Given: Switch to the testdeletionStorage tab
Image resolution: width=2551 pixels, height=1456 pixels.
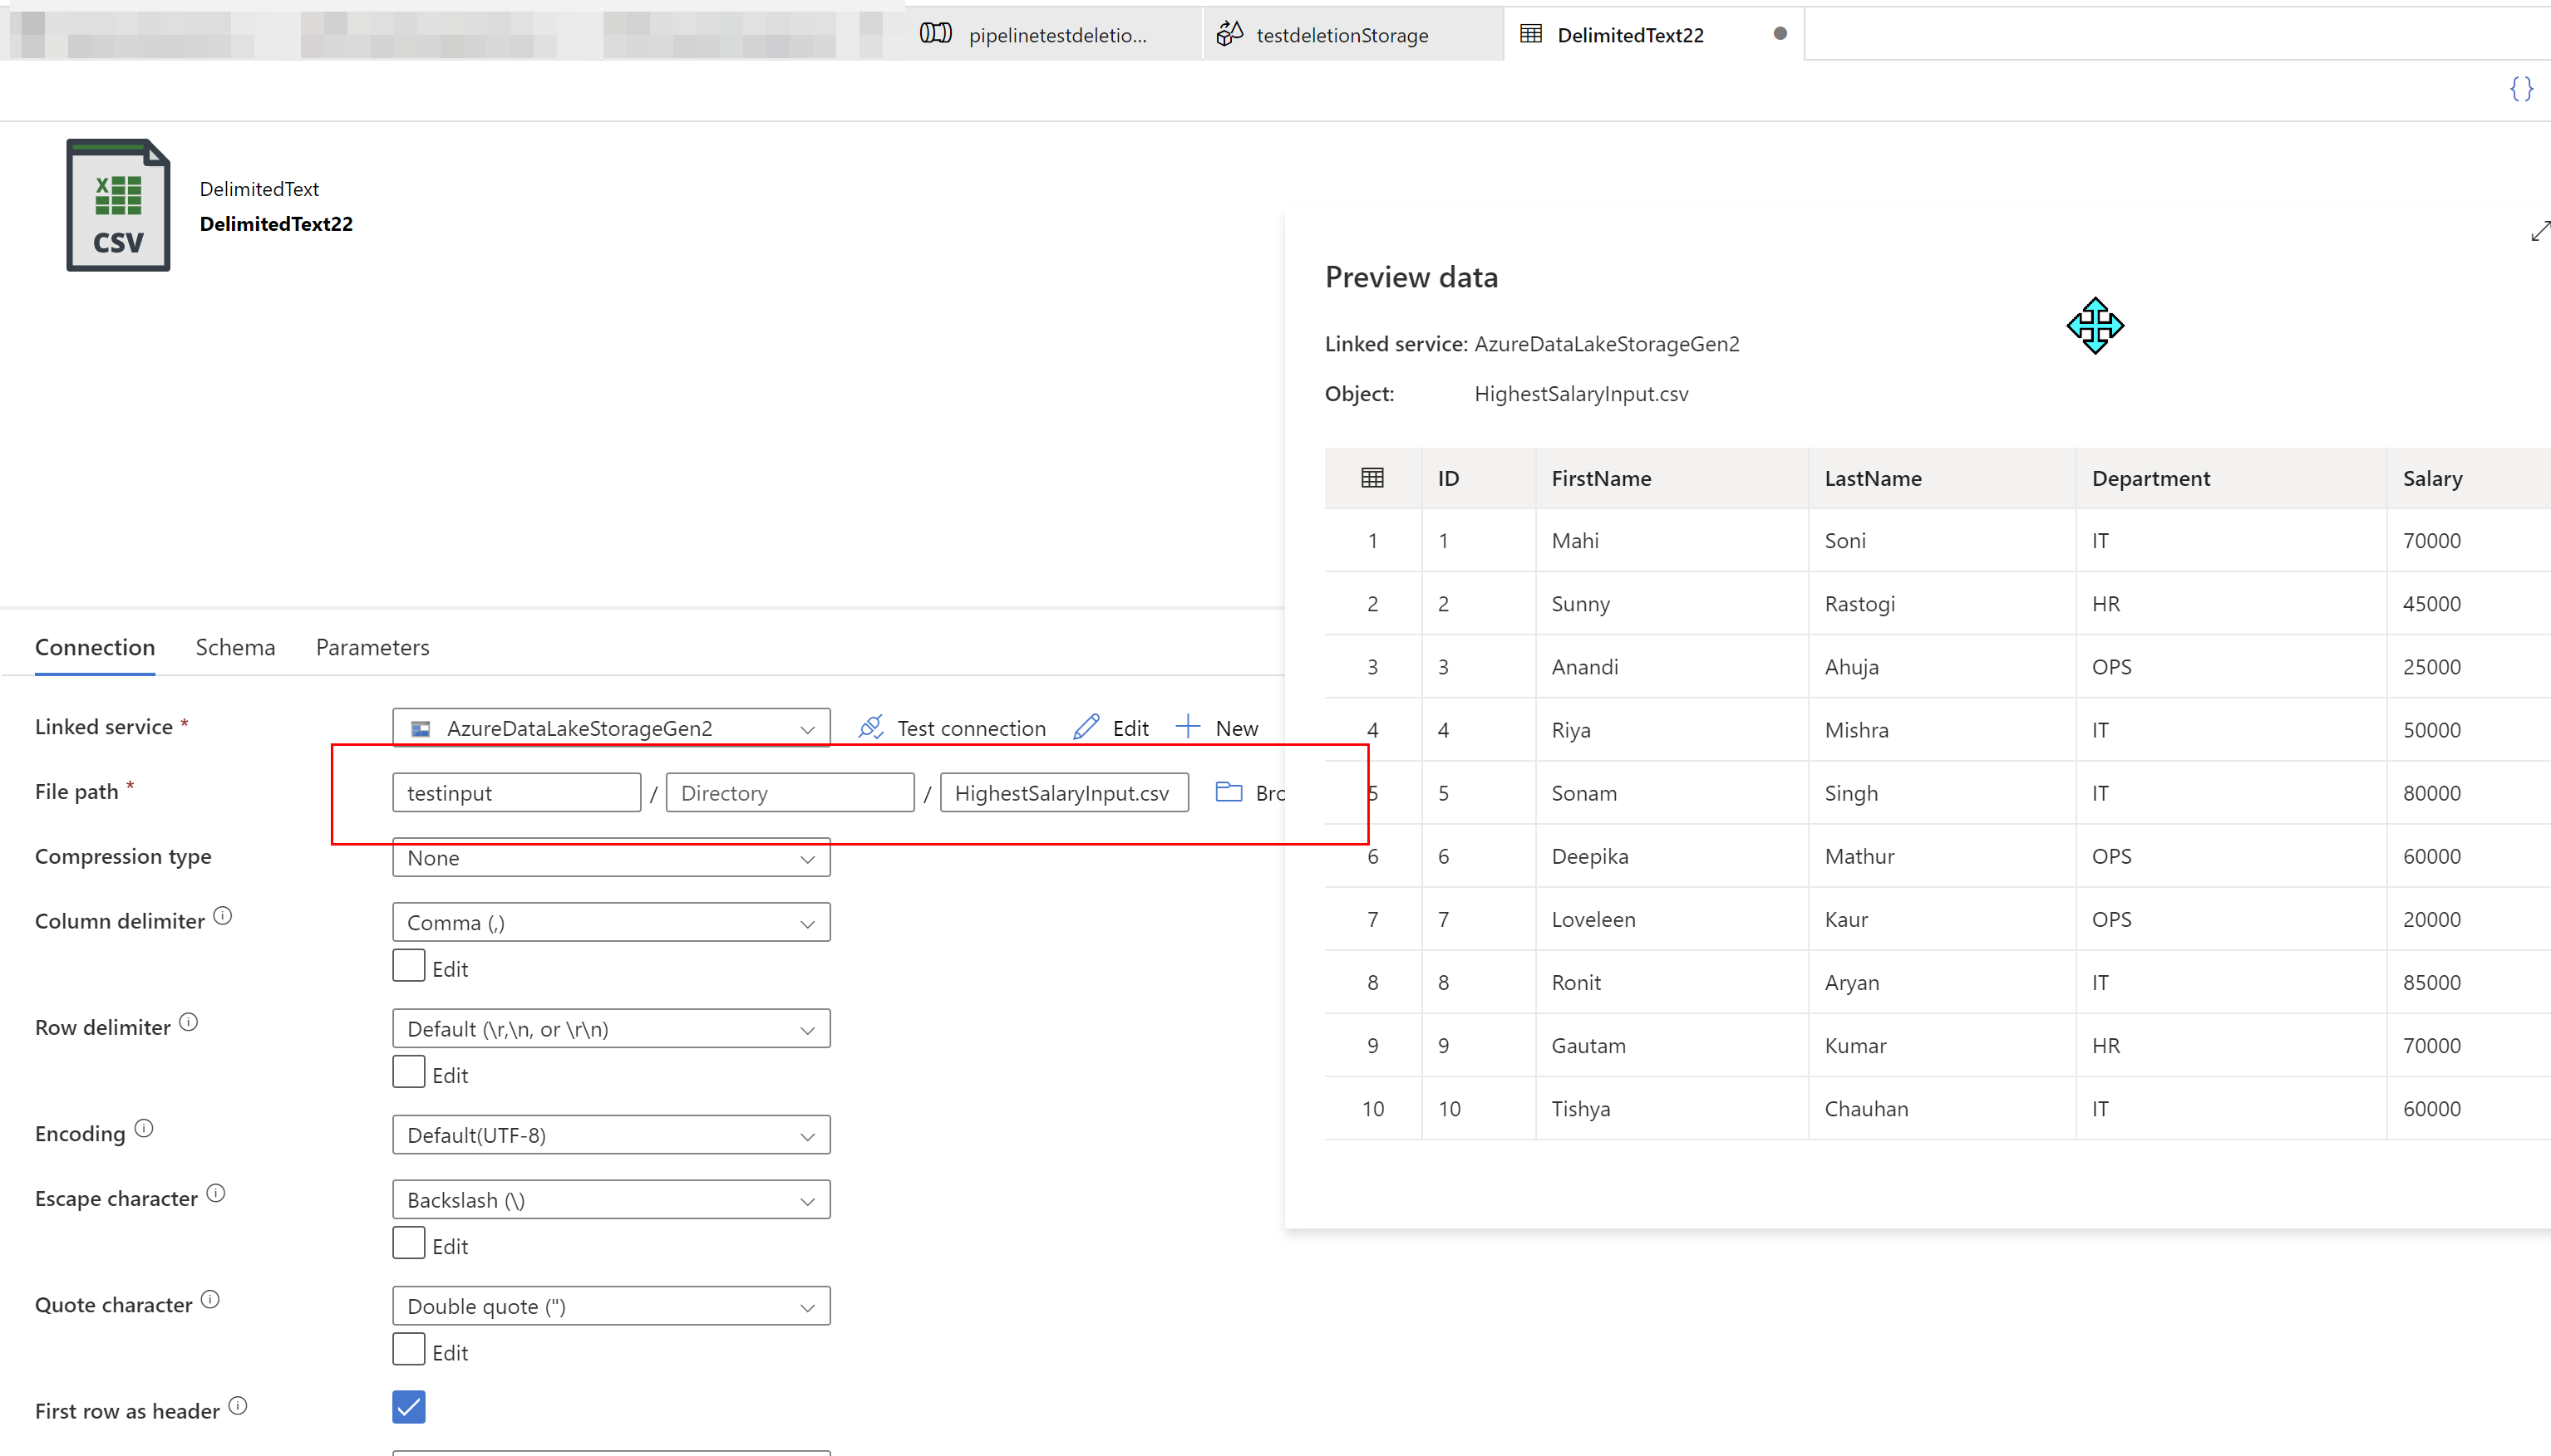Looking at the screenshot, I should pos(1341,33).
